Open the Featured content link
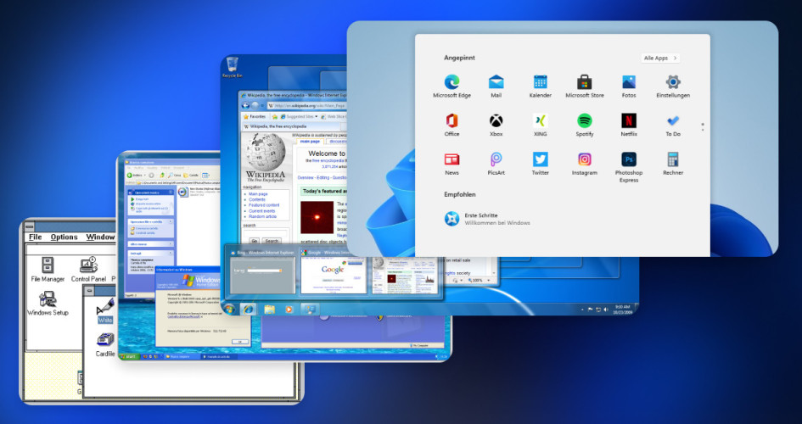Image resolution: width=802 pixels, height=424 pixels. point(264,205)
